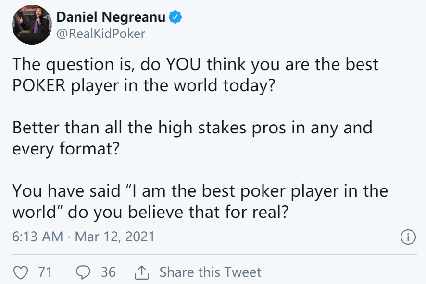Click the Daniel Negreanu display name
Viewport: 426px width, 284px height.
tap(111, 17)
